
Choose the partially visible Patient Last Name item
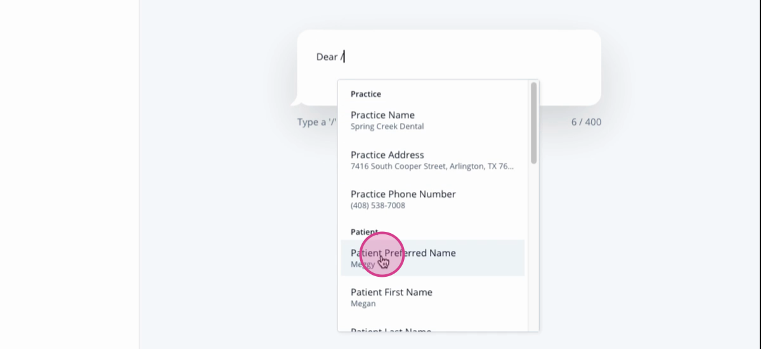tap(433, 327)
